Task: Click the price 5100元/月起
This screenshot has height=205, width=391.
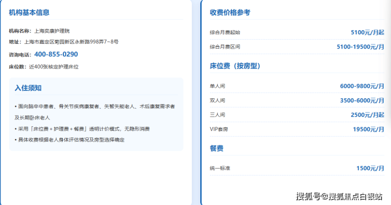Action: click(x=367, y=32)
